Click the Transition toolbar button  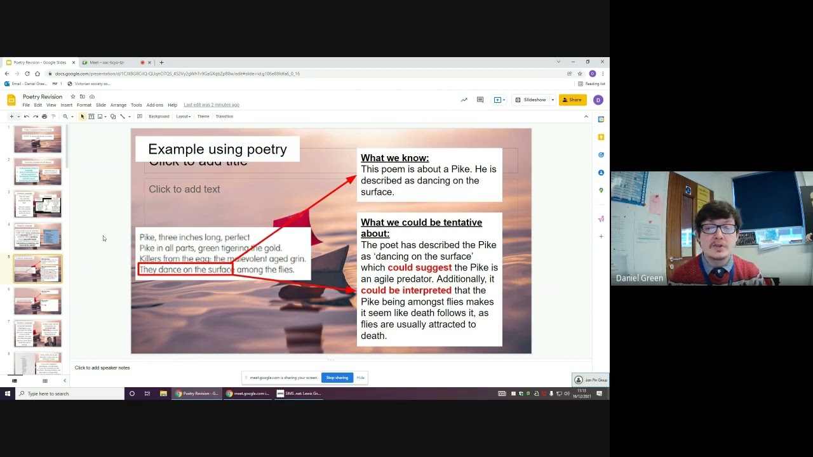[224, 116]
